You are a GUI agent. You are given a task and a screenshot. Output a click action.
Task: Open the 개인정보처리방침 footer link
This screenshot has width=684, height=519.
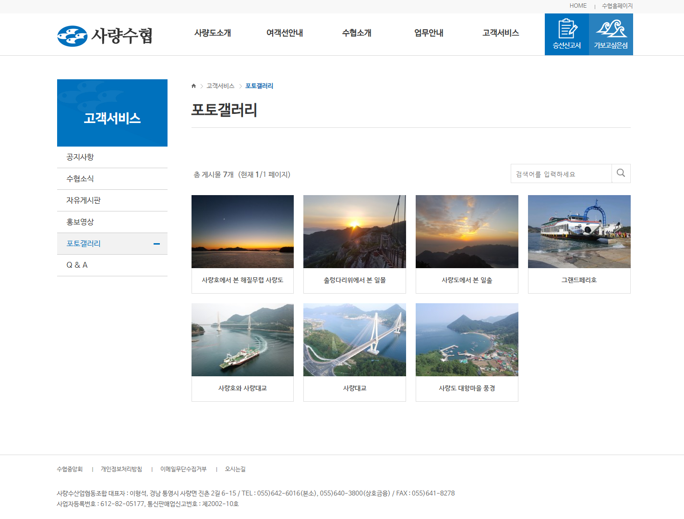121,469
